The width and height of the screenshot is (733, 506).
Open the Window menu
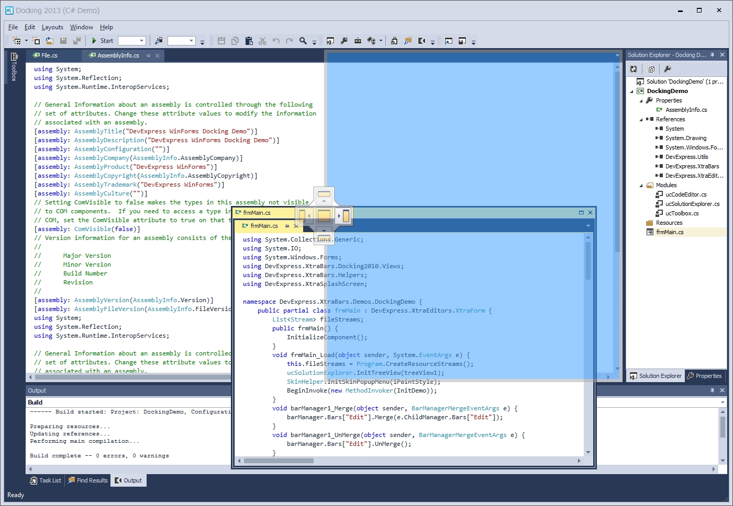pyautogui.click(x=82, y=27)
